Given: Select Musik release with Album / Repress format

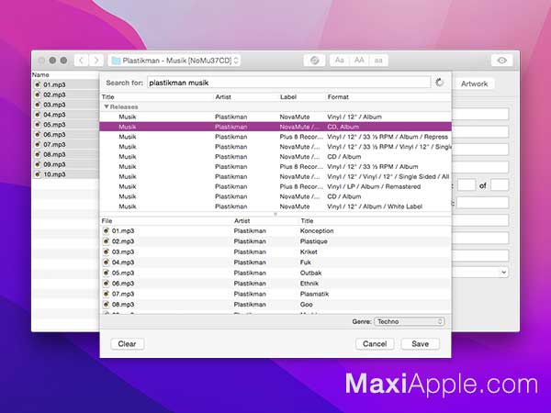Looking at the screenshot, I should click(275, 137).
